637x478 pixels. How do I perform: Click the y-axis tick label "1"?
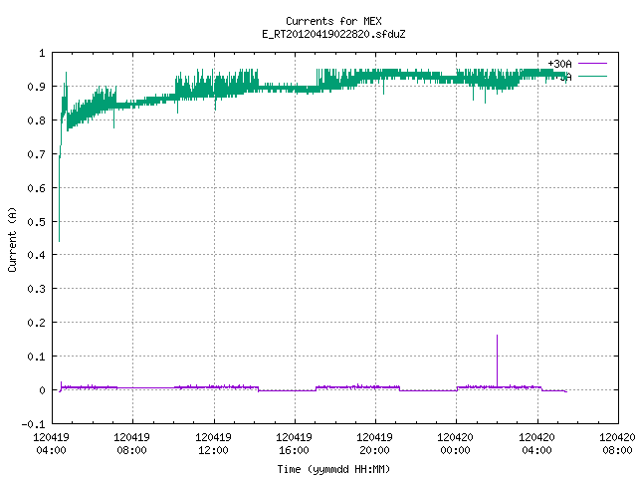tap(42, 53)
